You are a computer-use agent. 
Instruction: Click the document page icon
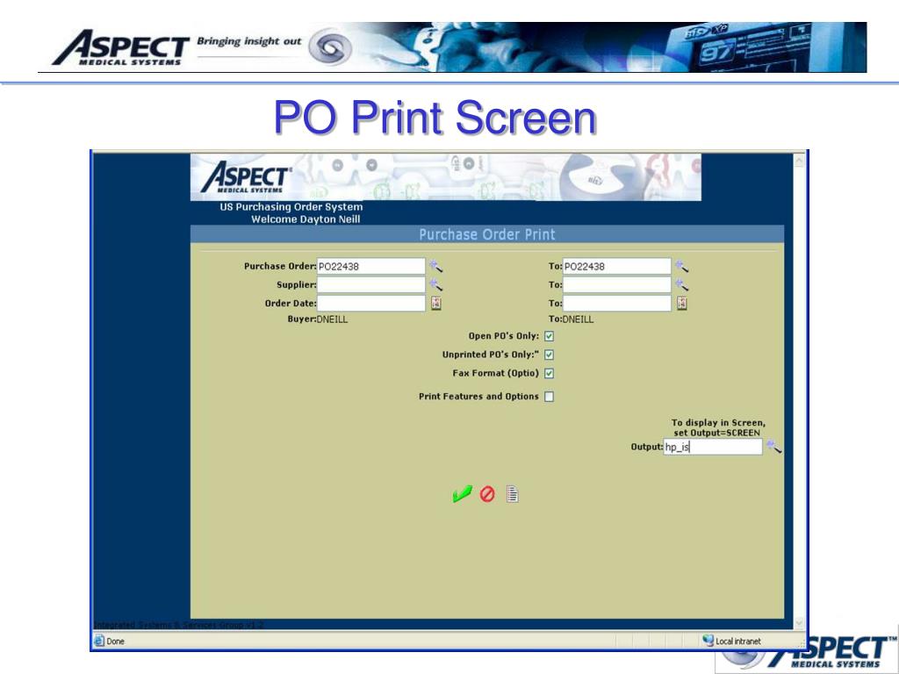(513, 494)
